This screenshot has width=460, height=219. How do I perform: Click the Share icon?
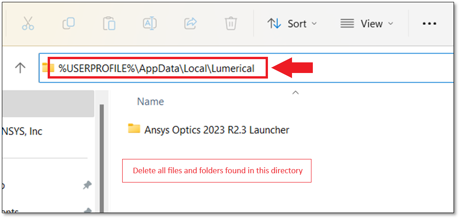click(190, 24)
